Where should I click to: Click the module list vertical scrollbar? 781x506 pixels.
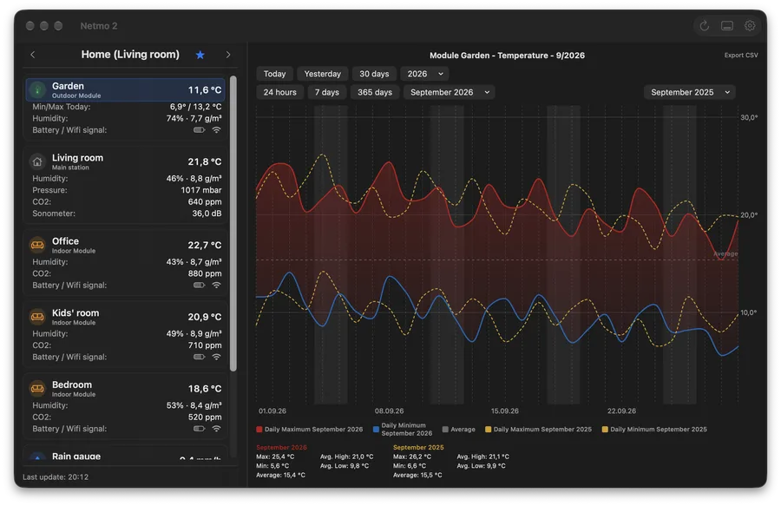pyautogui.click(x=233, y=223)
